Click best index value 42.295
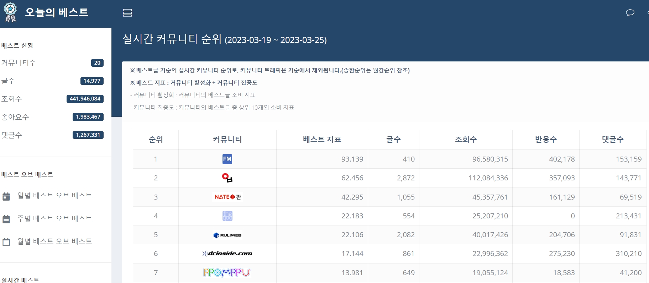The image size is (649, 283). 352,197
